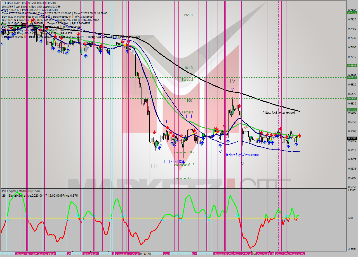This screenshot has height=257, width=358.
Task: Click the 0.5050 price axis value
Action: (352, 187)
